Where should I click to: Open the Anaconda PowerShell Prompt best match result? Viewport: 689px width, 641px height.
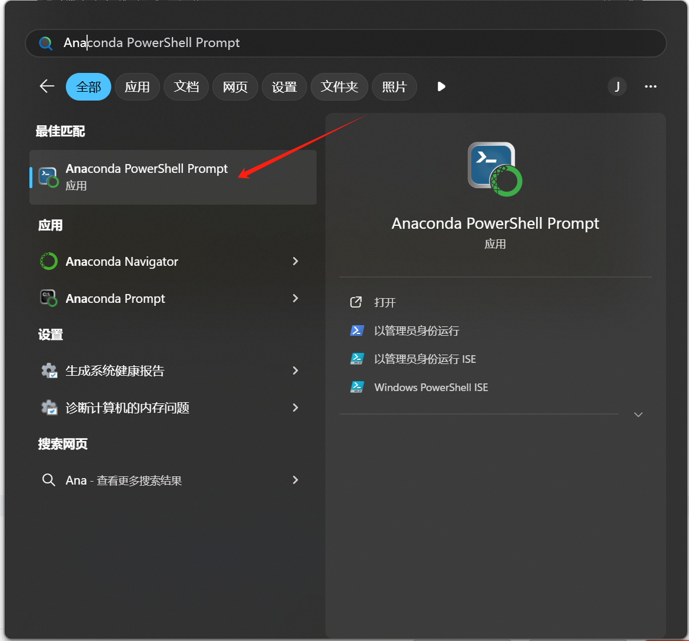tap(173, 177)
